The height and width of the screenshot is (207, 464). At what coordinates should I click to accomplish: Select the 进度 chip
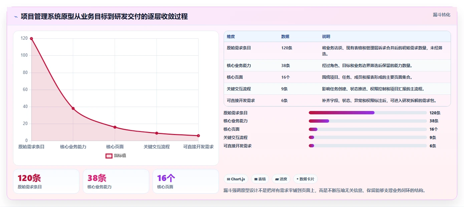tap(281, 179)
